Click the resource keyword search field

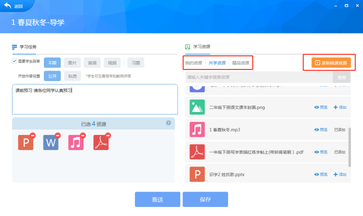pos(259,77)
